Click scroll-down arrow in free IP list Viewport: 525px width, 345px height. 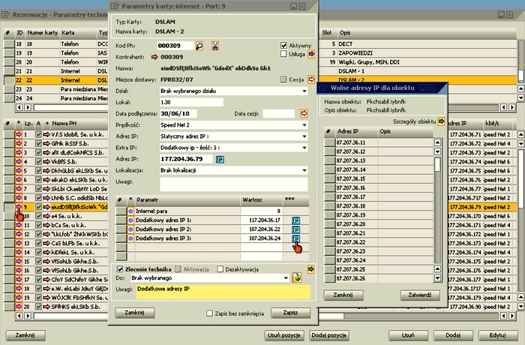point(437,277)
